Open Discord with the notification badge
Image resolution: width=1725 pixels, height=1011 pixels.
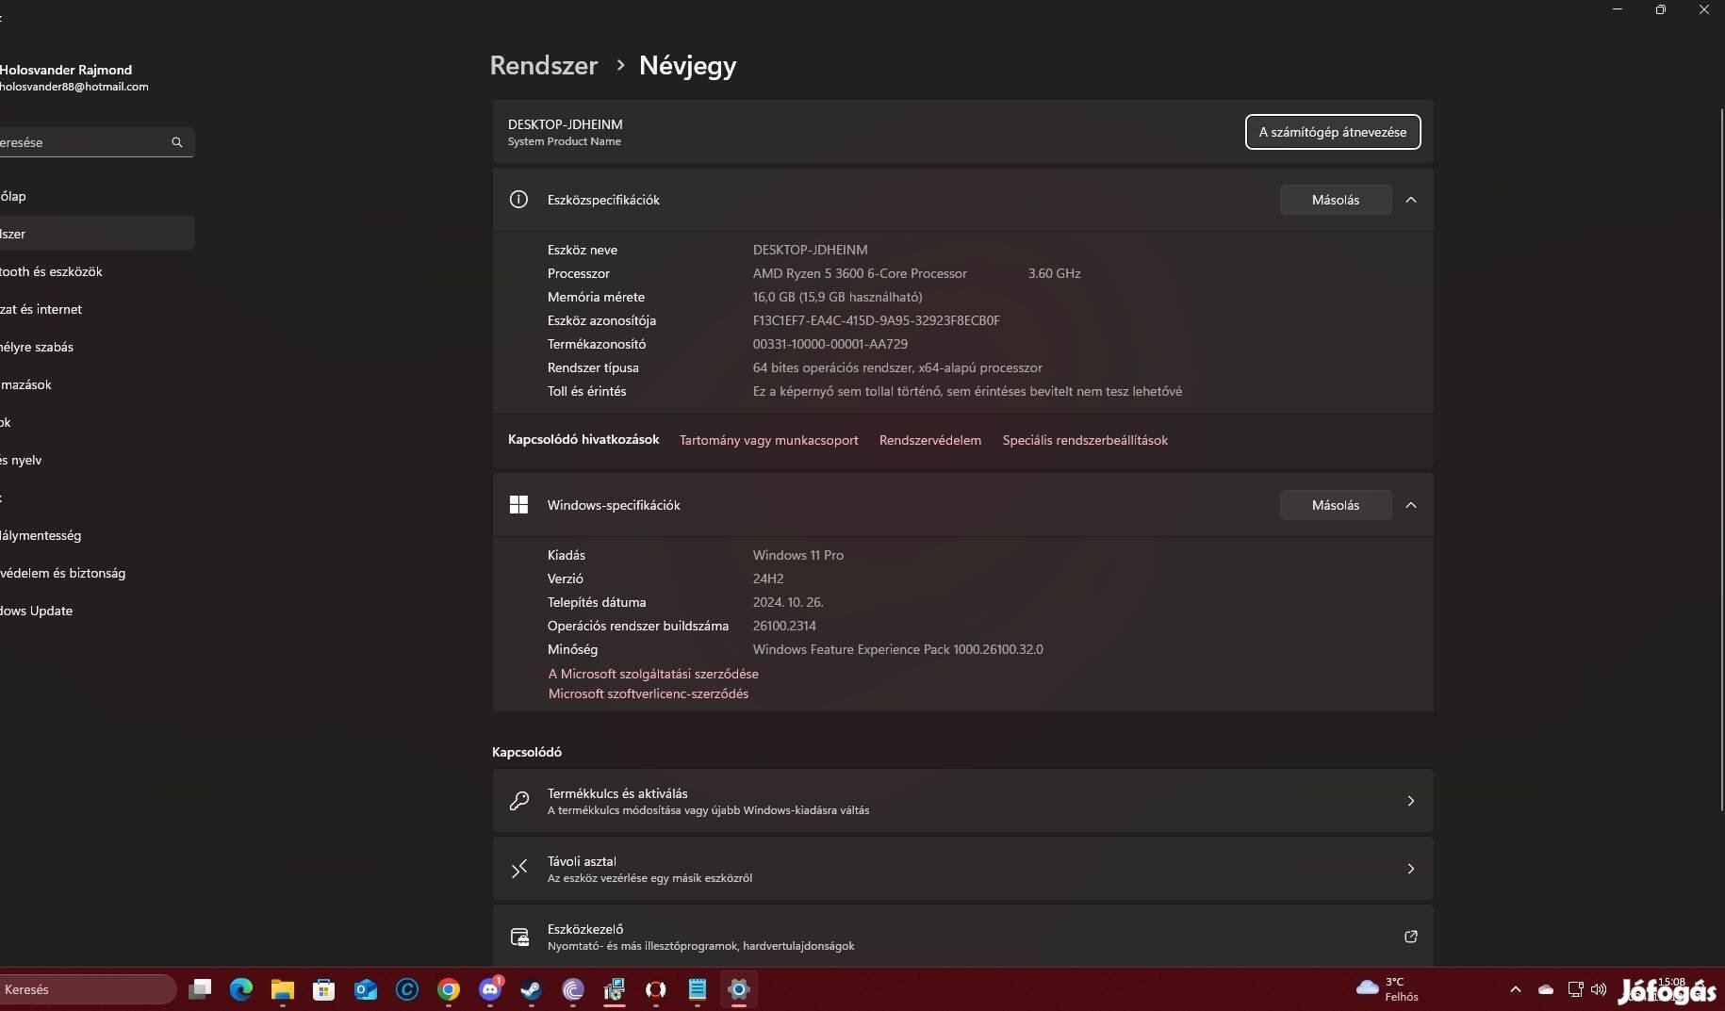click(x=490, y=989)
